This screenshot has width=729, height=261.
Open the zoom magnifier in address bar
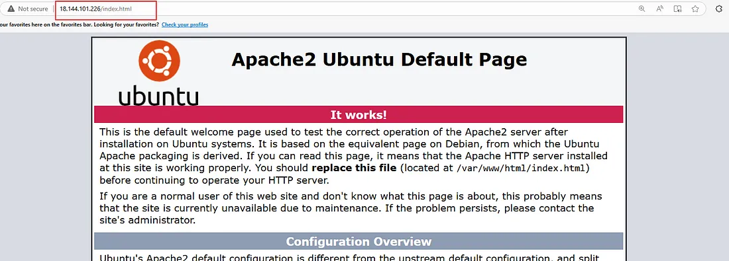642,9
